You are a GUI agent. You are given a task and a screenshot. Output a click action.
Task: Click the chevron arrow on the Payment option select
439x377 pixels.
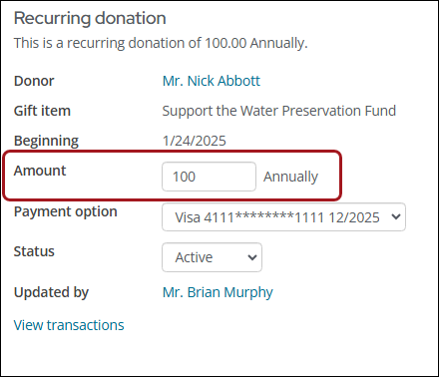396,217
